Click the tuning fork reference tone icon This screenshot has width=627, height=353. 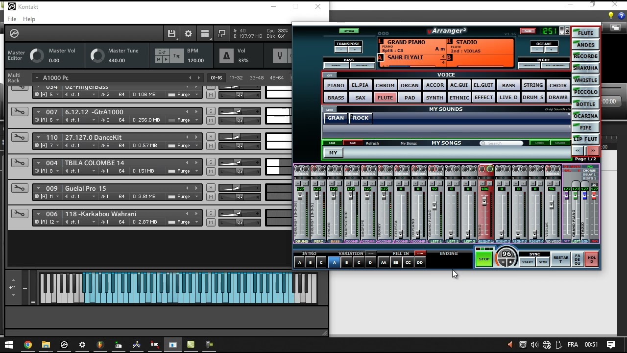click(280, 55)
